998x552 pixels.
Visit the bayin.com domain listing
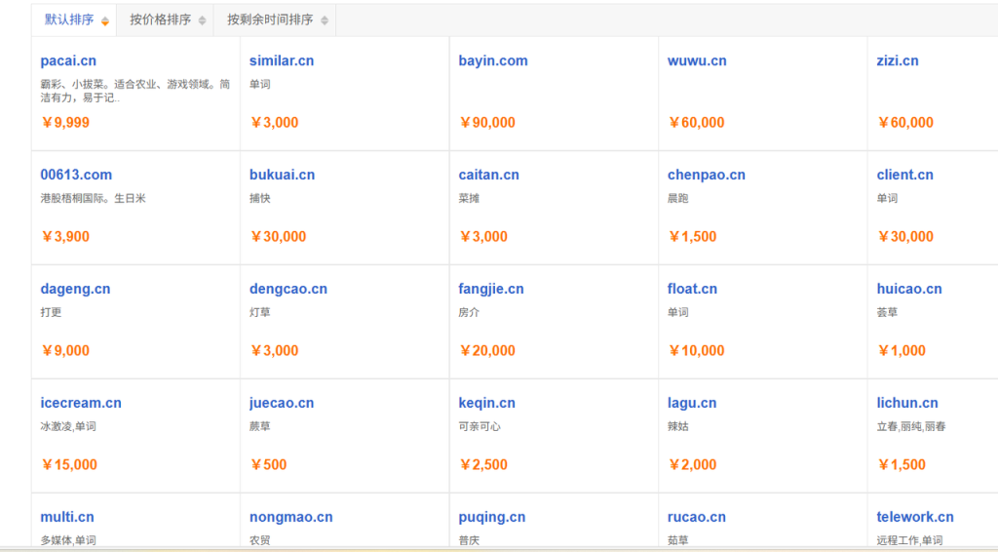coord(493,60)
